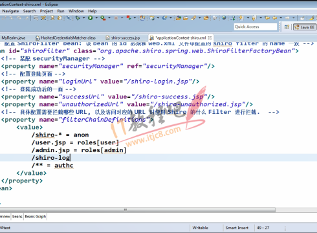Click the '/** = authc' line

52,166
